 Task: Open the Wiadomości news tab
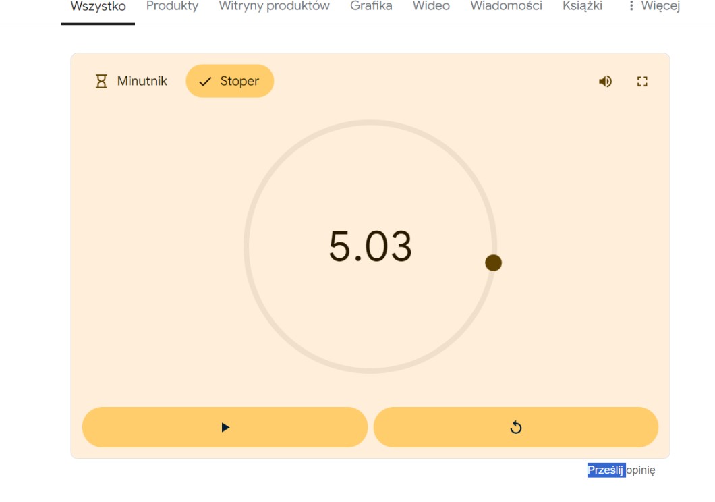click(506, 7)
